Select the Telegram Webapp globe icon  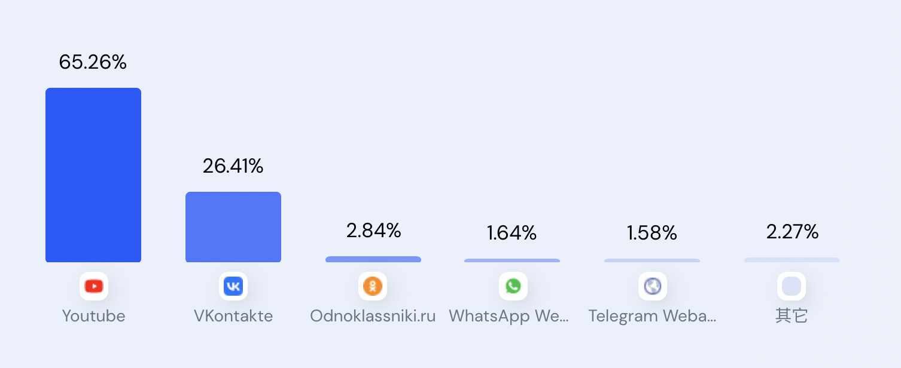(652, 286)
